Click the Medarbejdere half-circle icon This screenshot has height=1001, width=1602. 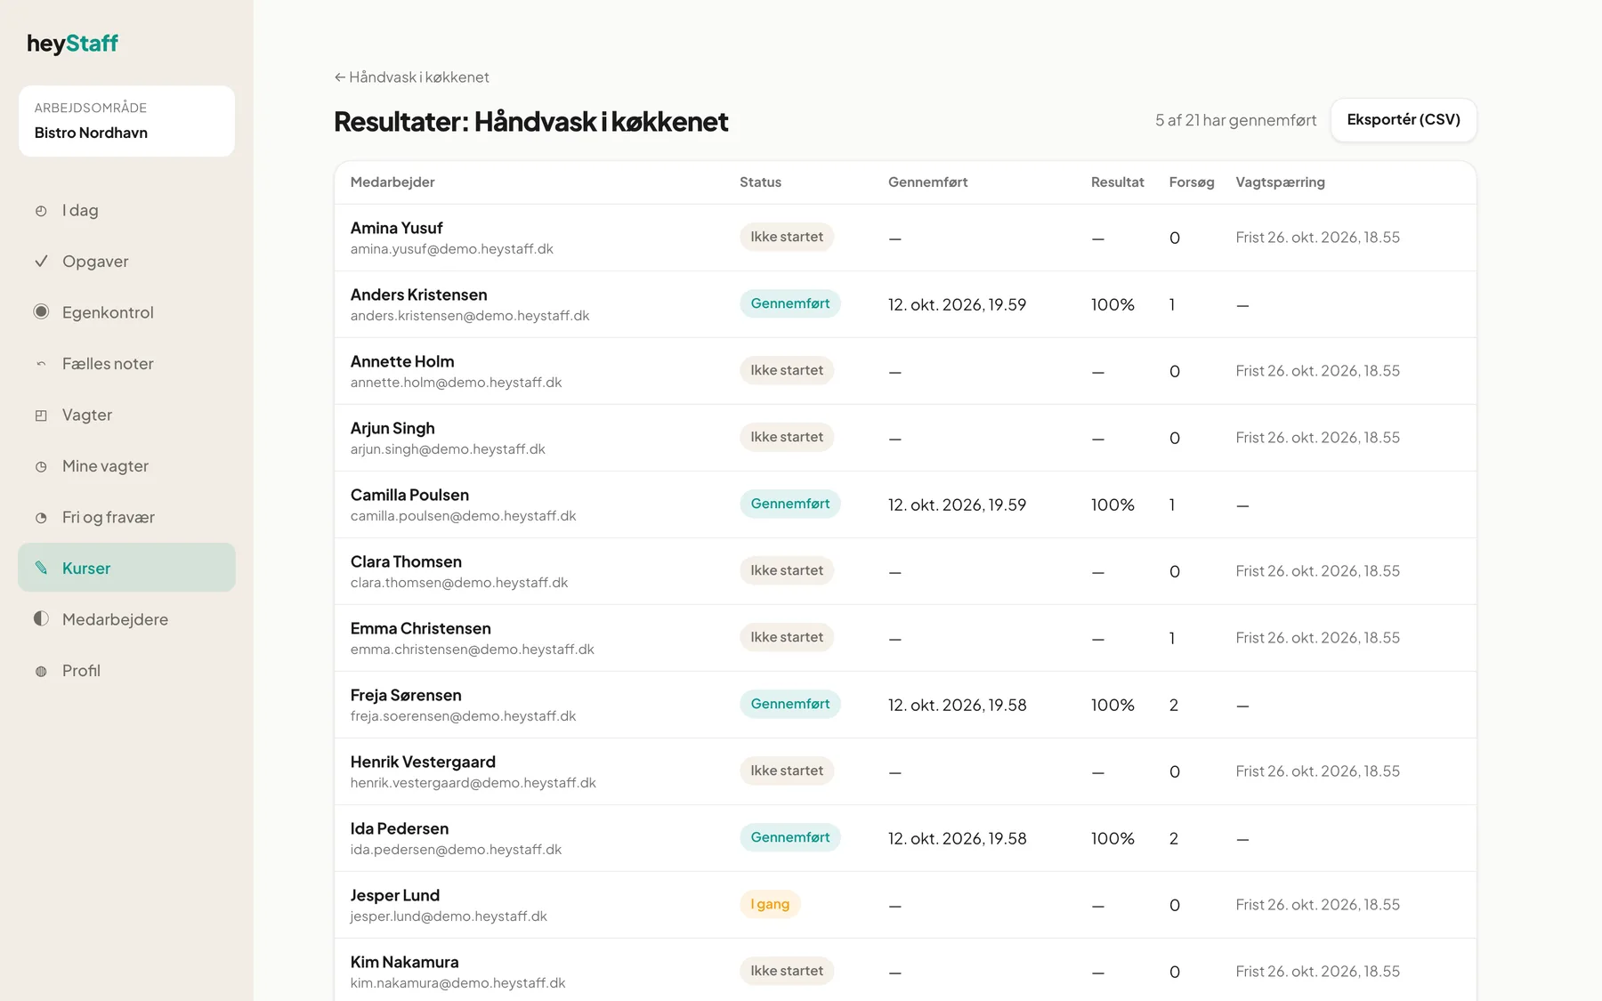(41, 619)
